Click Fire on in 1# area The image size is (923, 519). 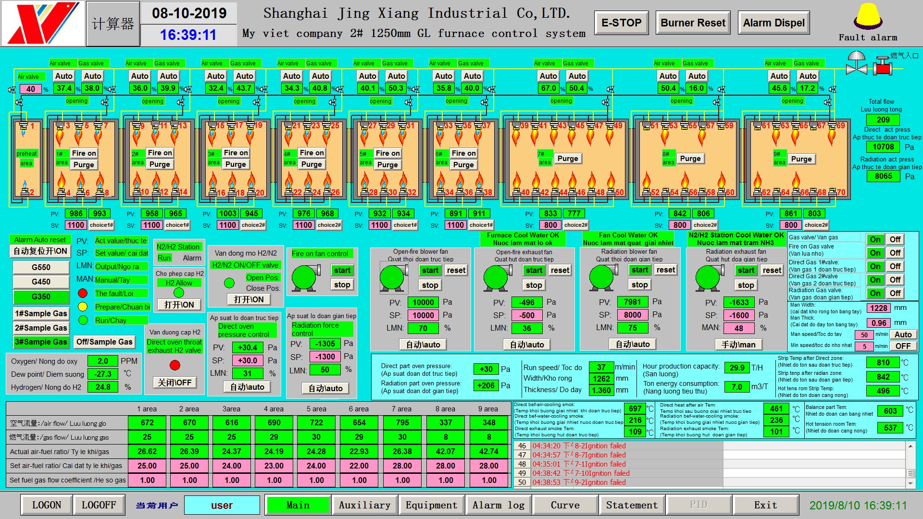click(84, 153)
